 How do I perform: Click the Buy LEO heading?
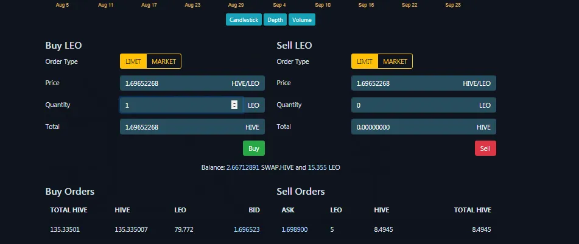pyautogui.click(x=63, y=46)
